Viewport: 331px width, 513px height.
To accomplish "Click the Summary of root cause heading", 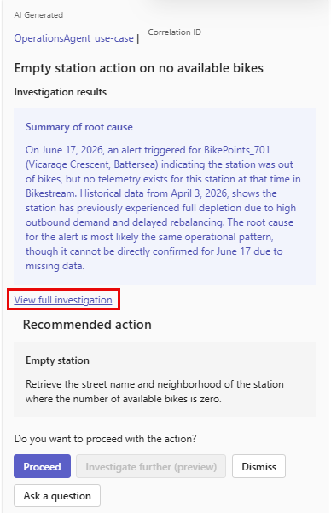I will tap(79, 127).
